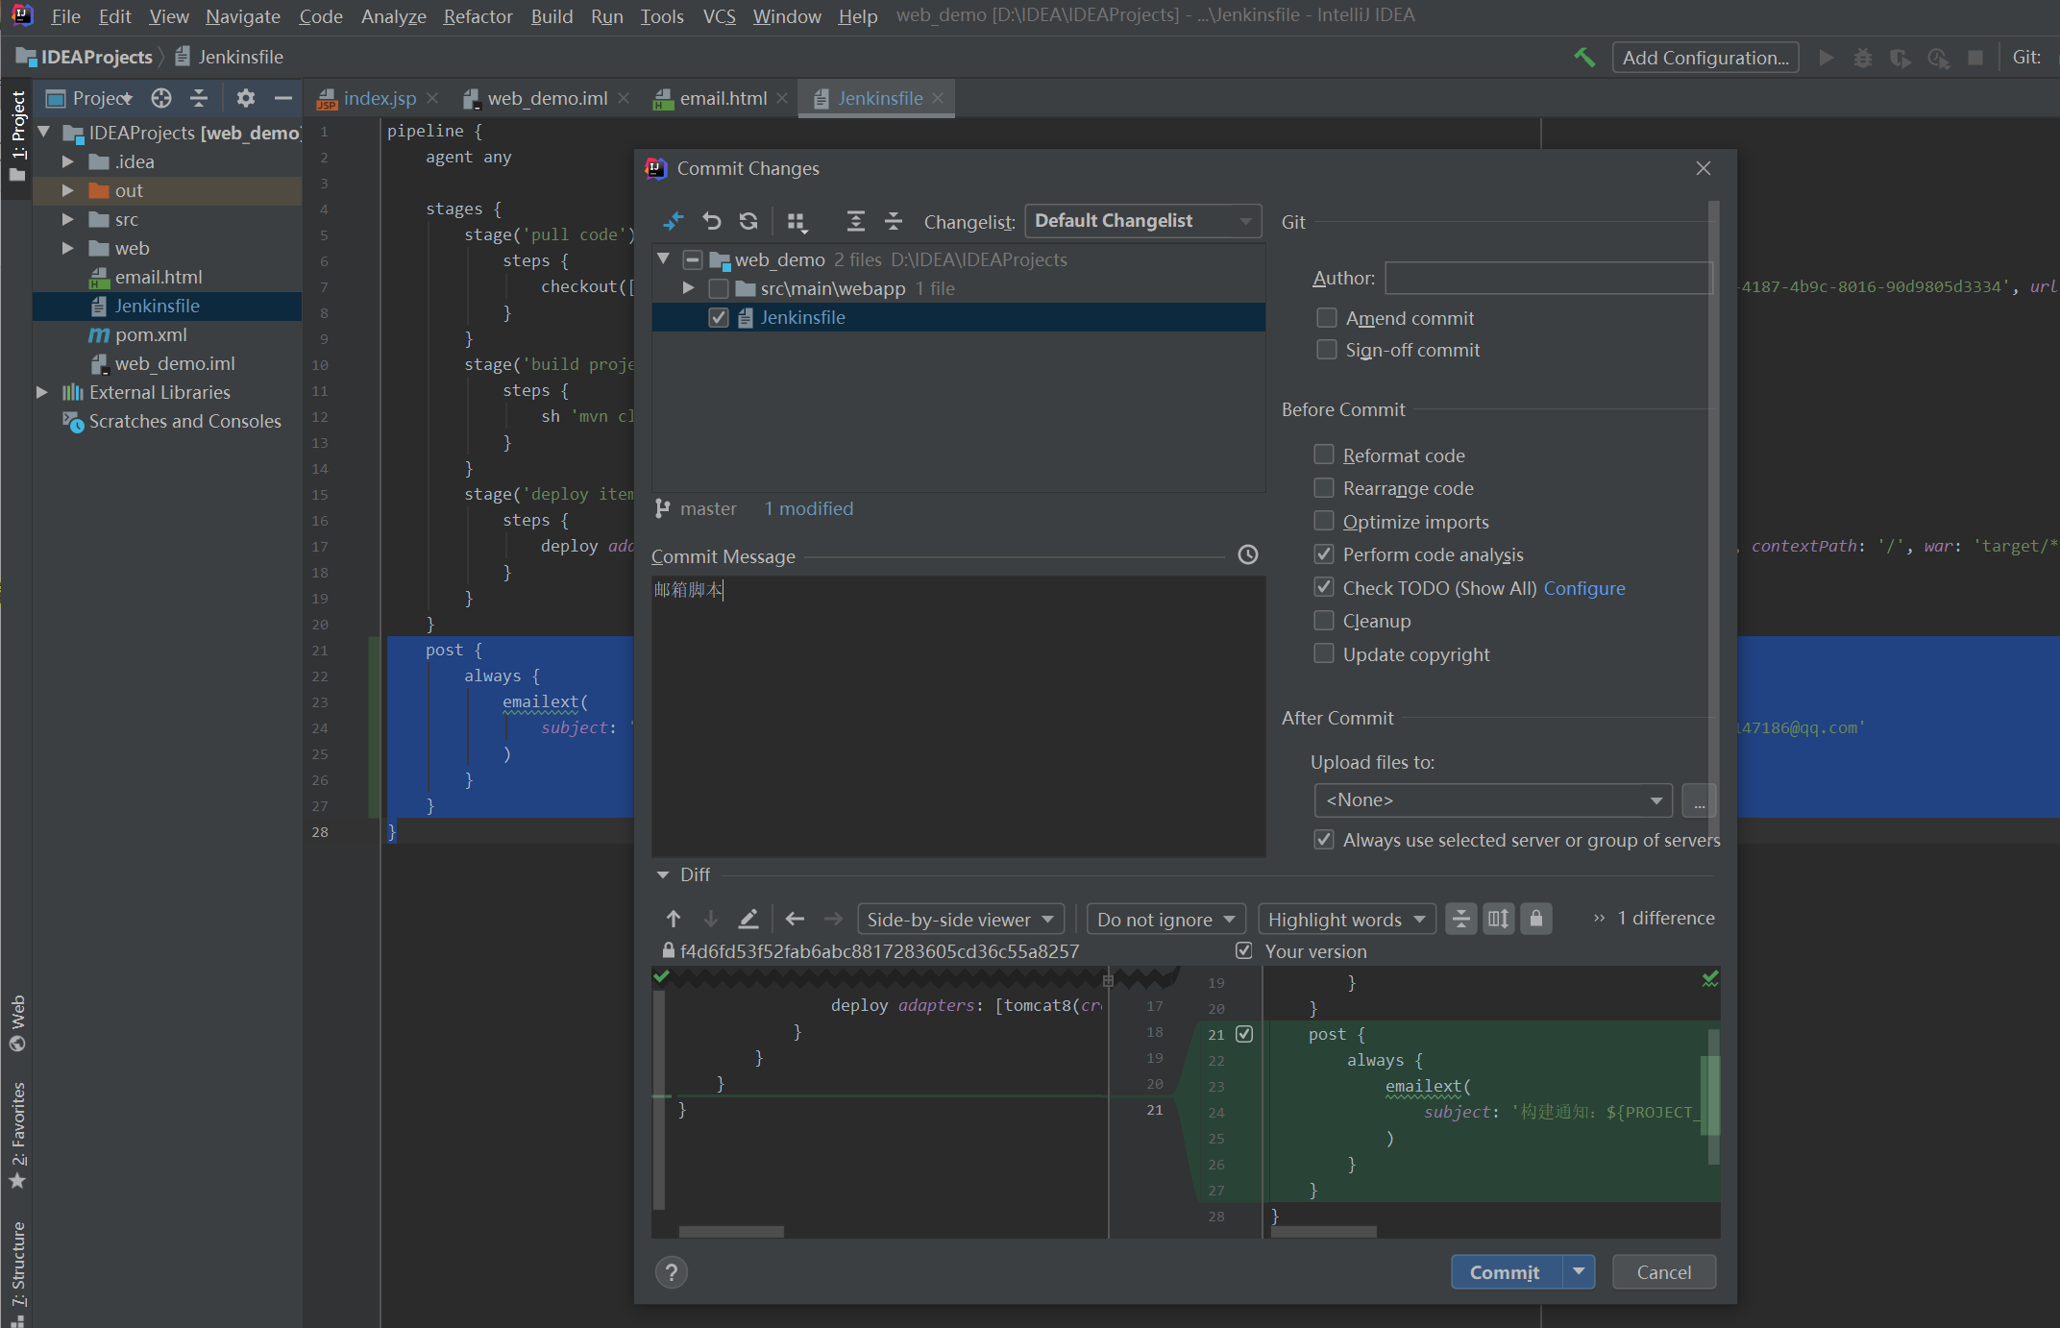2060x1328 pixels.
Task: Click the Run triangle icon in main toolbar
Action: click(1827, 58)
